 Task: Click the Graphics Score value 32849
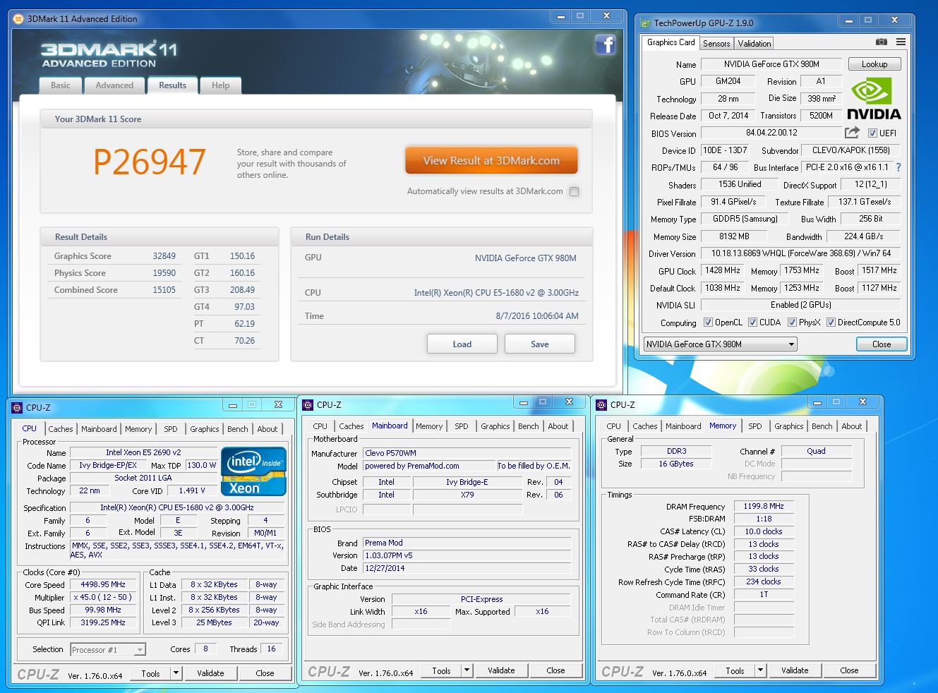[164, 256]
